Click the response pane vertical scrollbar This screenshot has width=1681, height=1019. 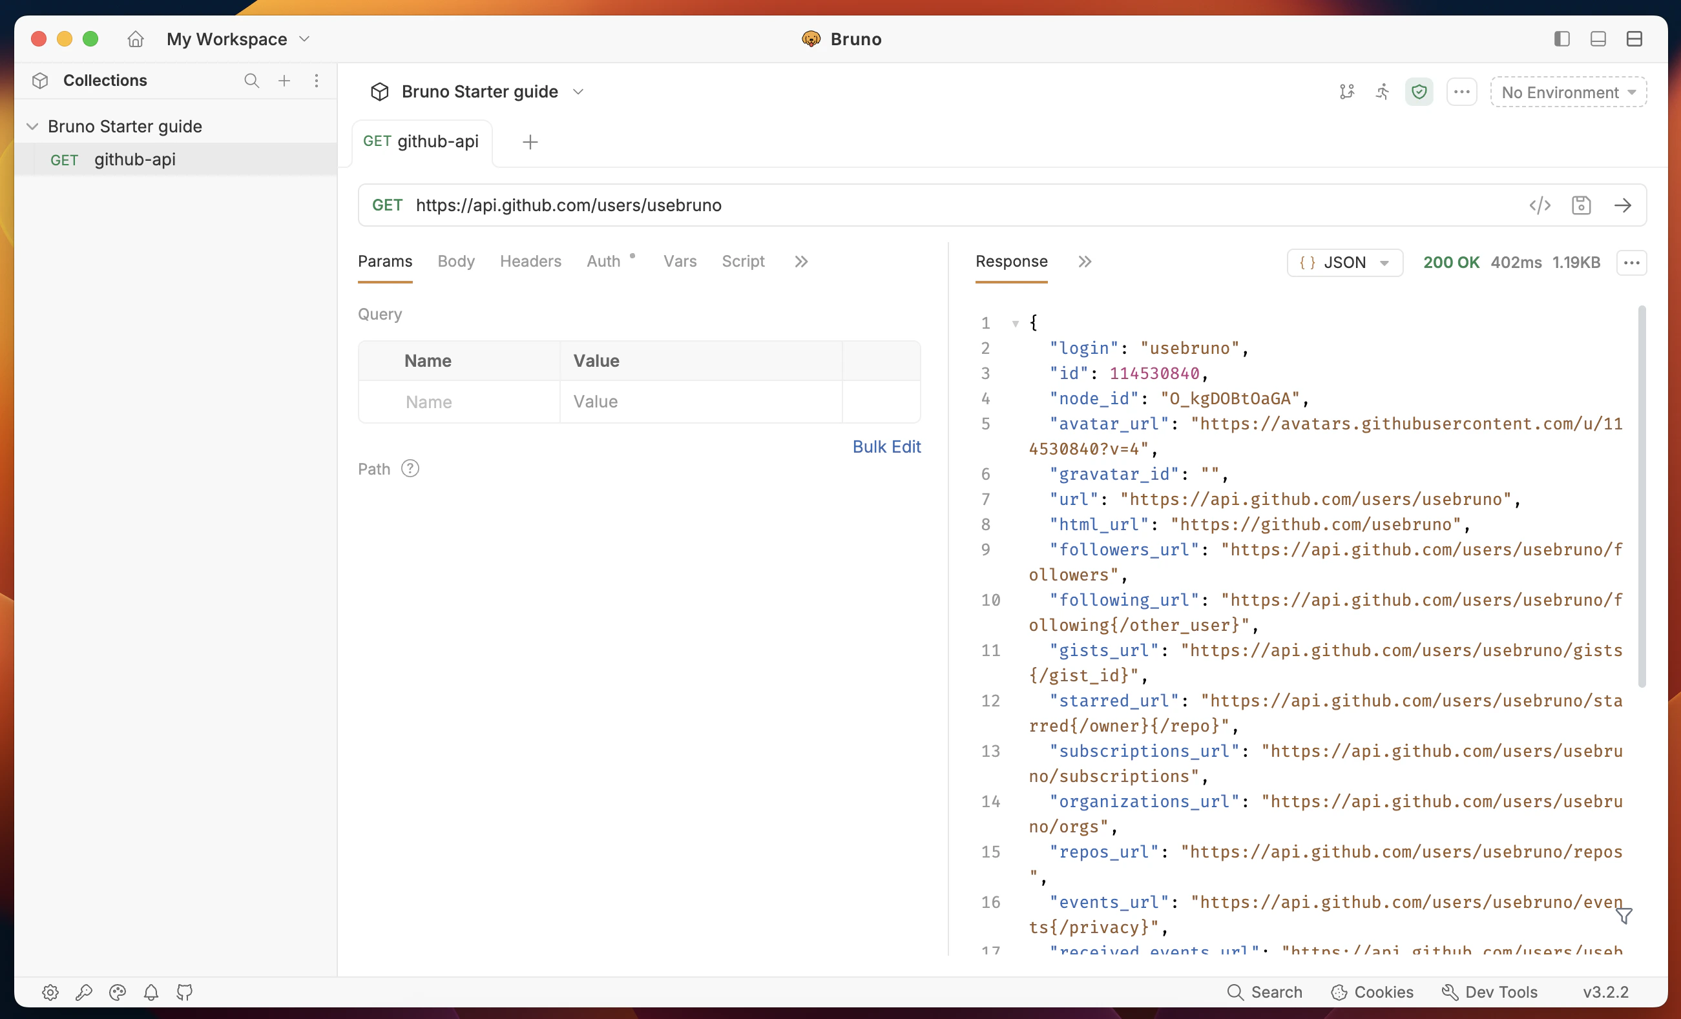1642,497
